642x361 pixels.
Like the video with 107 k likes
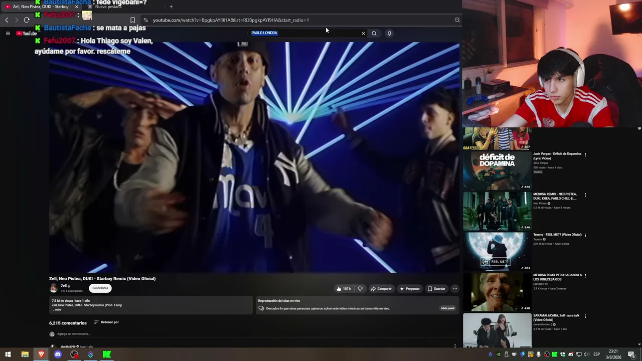344,289
